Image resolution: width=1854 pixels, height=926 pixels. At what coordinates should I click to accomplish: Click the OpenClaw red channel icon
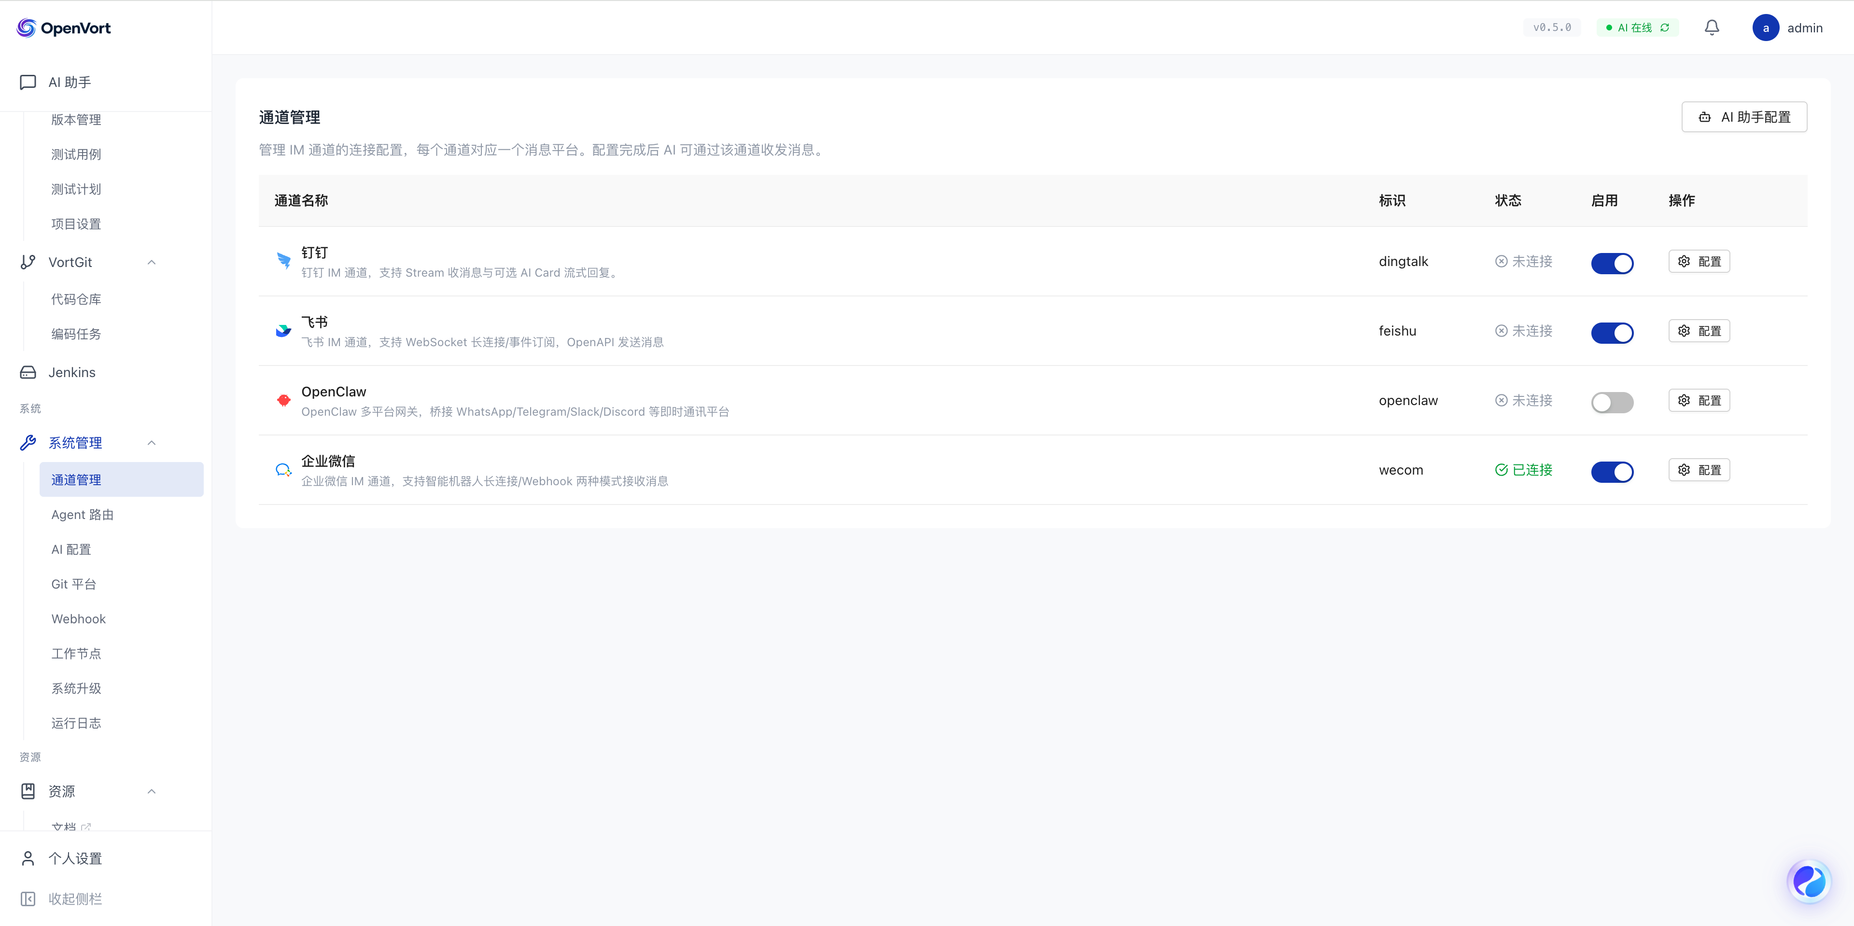click(x=283, y=400)
